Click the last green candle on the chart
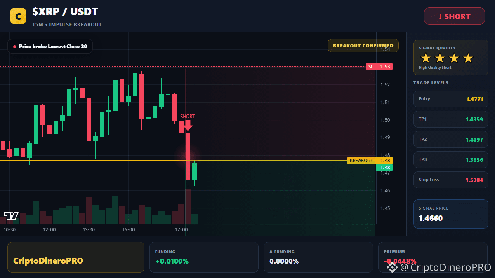The height and width of the screenshot is (278, 495). pos(194,172)
